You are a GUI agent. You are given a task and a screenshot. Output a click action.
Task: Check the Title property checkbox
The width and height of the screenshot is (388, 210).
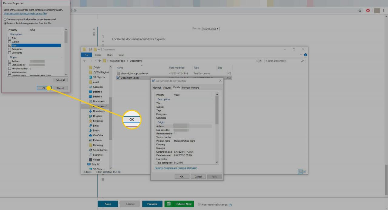(10, 38)
